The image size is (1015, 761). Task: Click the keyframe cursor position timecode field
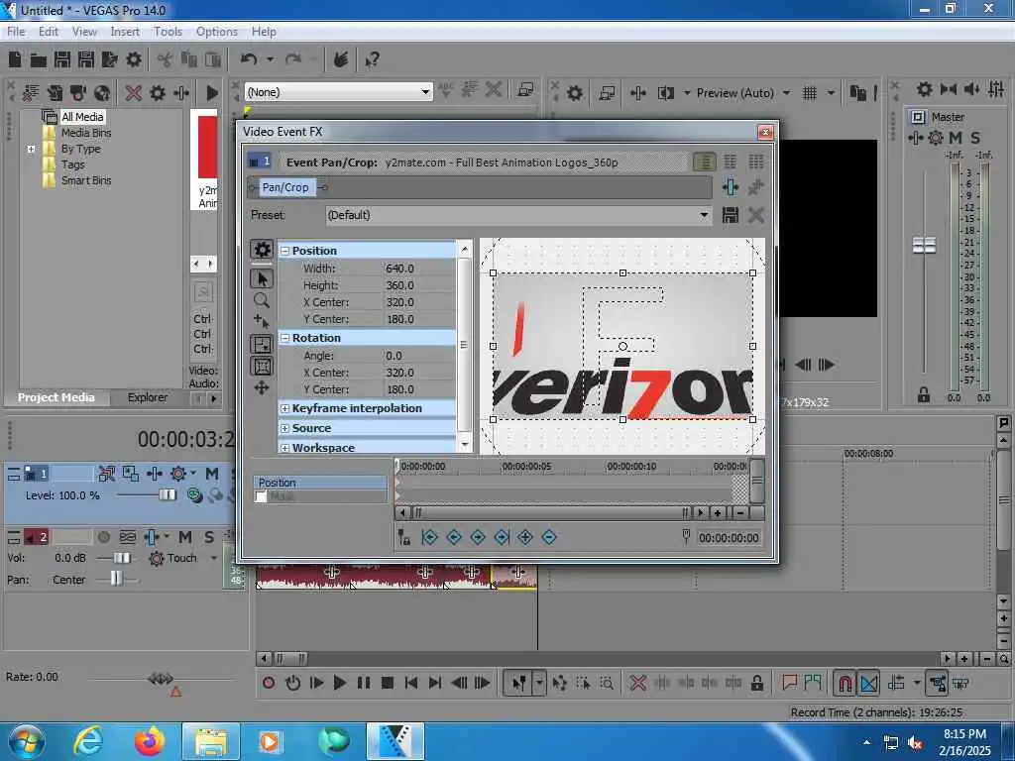point(729,538)
